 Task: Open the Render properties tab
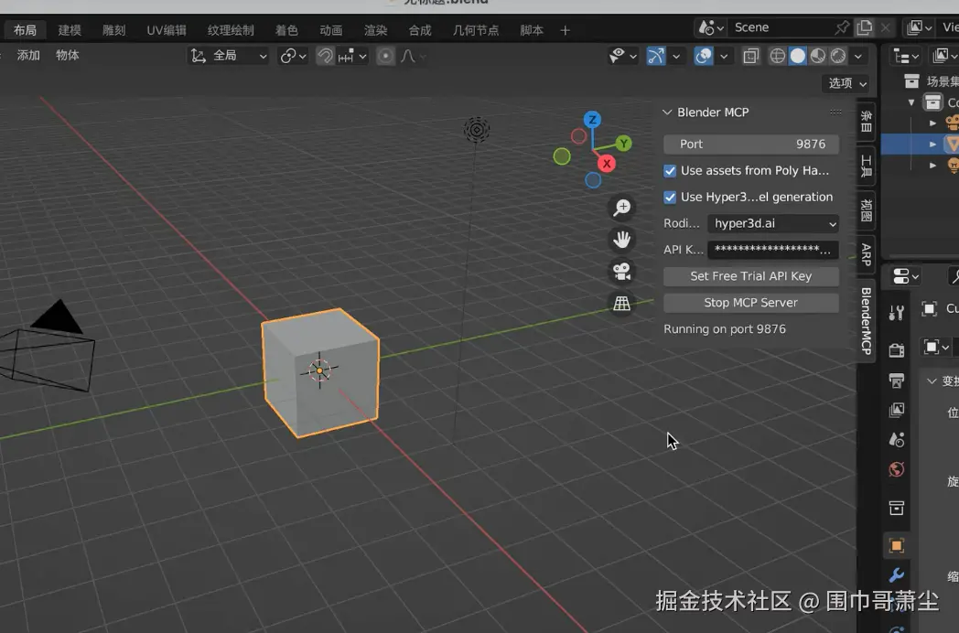897,349
